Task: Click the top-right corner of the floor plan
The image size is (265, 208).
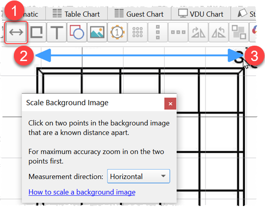Action: (x=244, y=69)
